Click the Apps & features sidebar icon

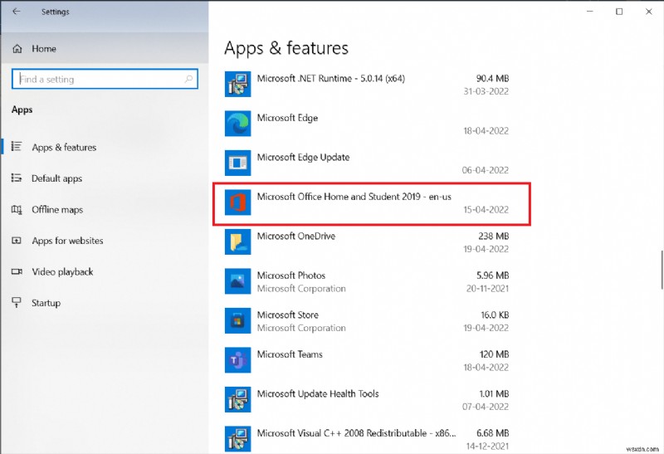16,147
